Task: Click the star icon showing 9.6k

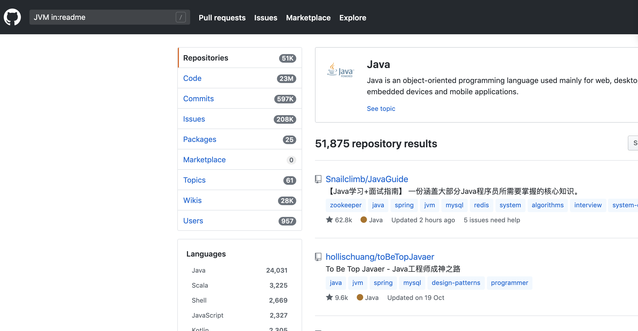Action: click(x=329, y=298)
